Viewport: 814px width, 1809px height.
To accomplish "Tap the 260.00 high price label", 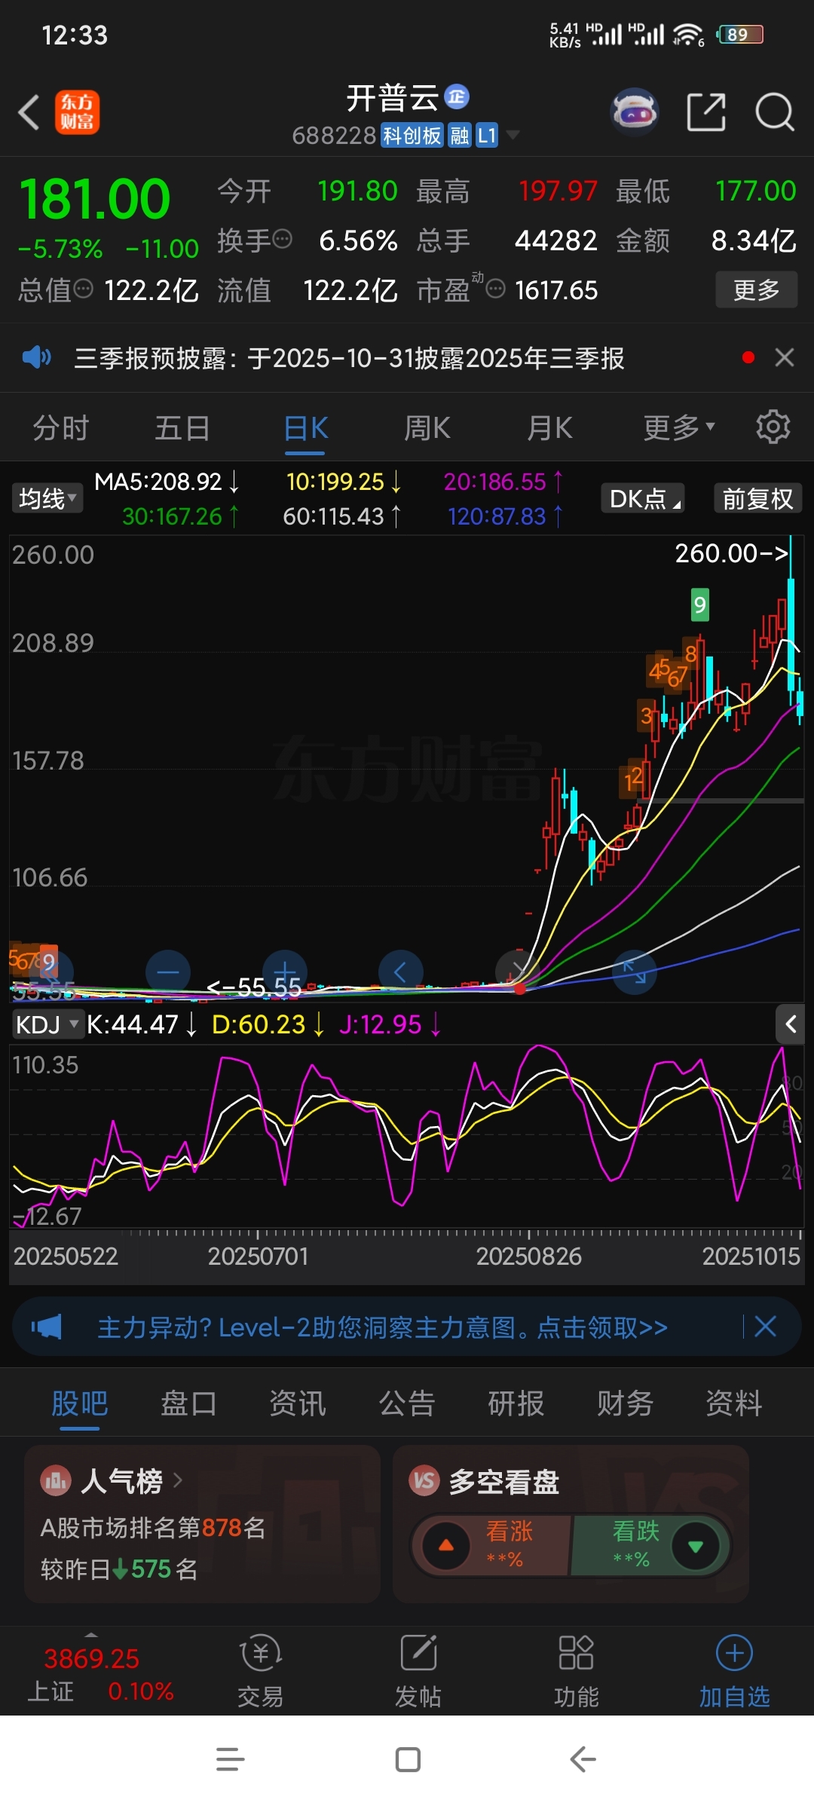I will click(x=730, y=553).
